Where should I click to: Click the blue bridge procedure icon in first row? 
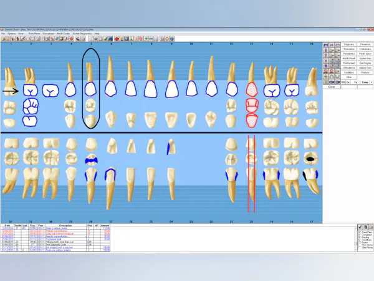pos(326,45)
